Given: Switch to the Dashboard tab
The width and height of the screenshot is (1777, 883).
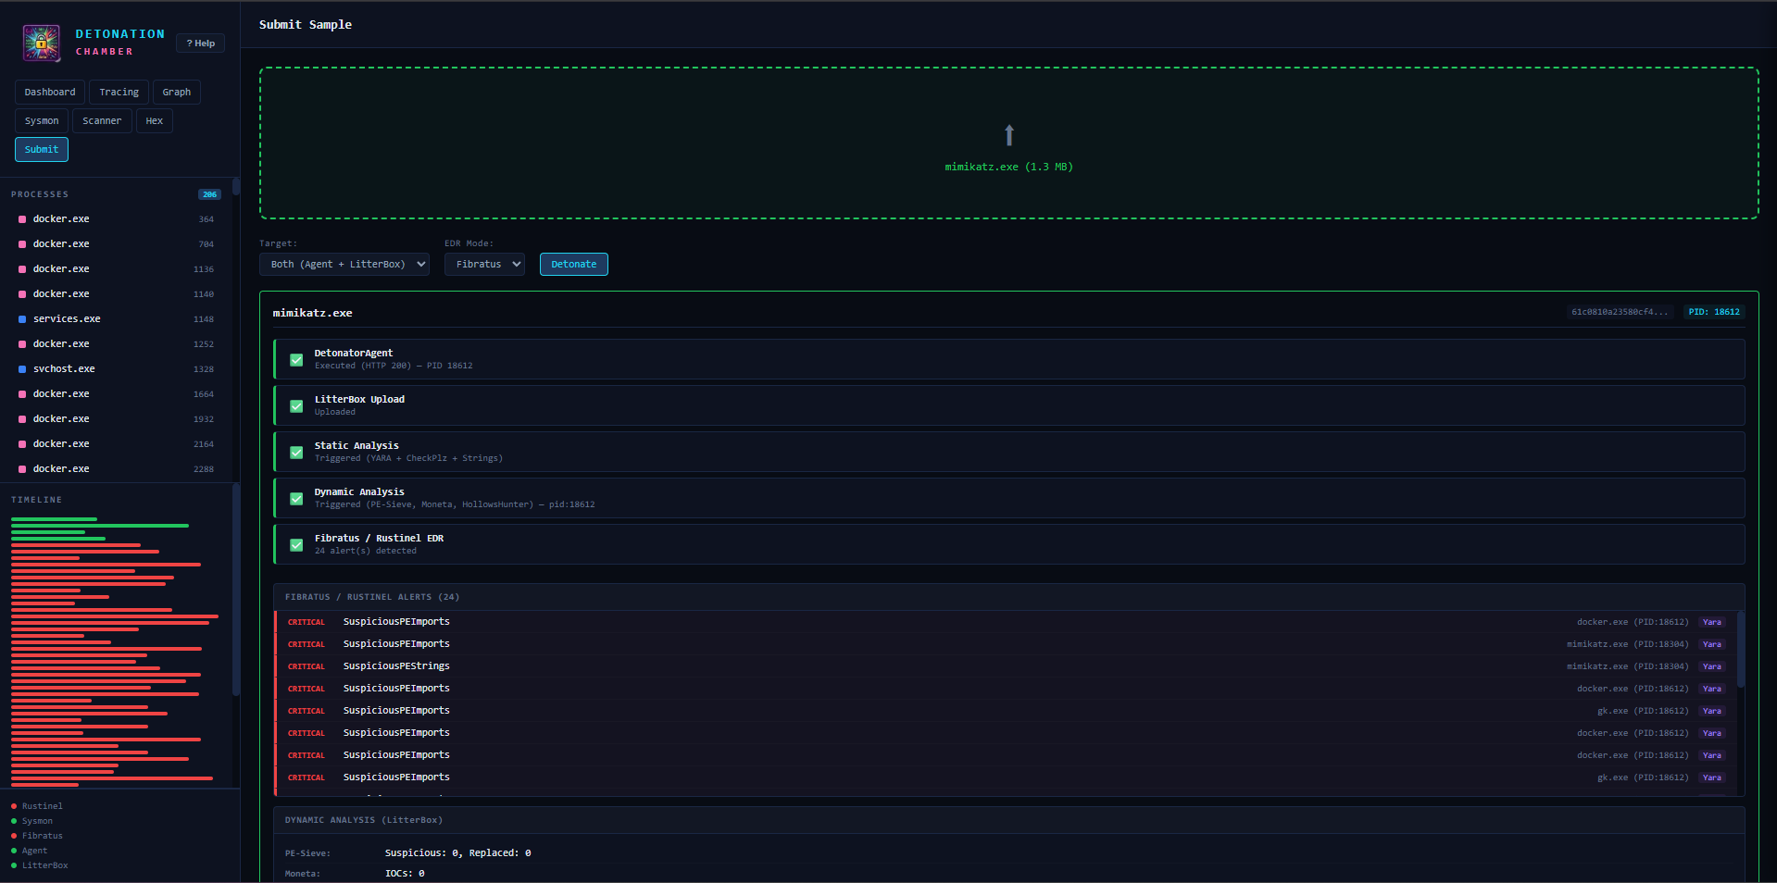Looking at the screenshot, I should [50, 92].
